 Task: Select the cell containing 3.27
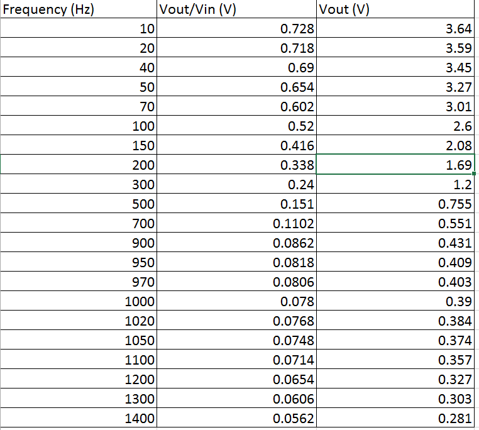pos(395,87)
